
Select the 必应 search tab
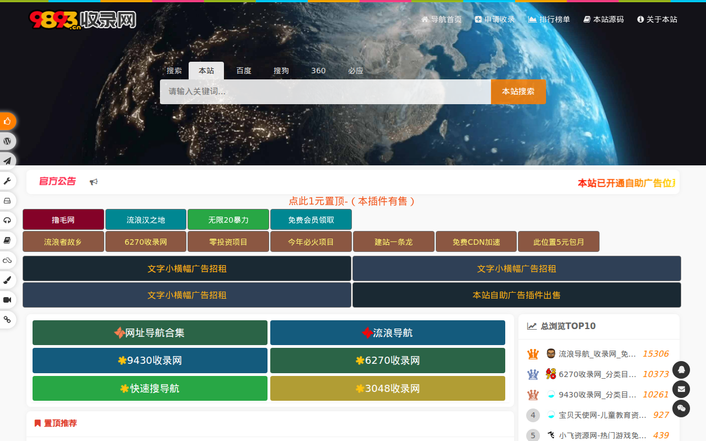[356, 71]
